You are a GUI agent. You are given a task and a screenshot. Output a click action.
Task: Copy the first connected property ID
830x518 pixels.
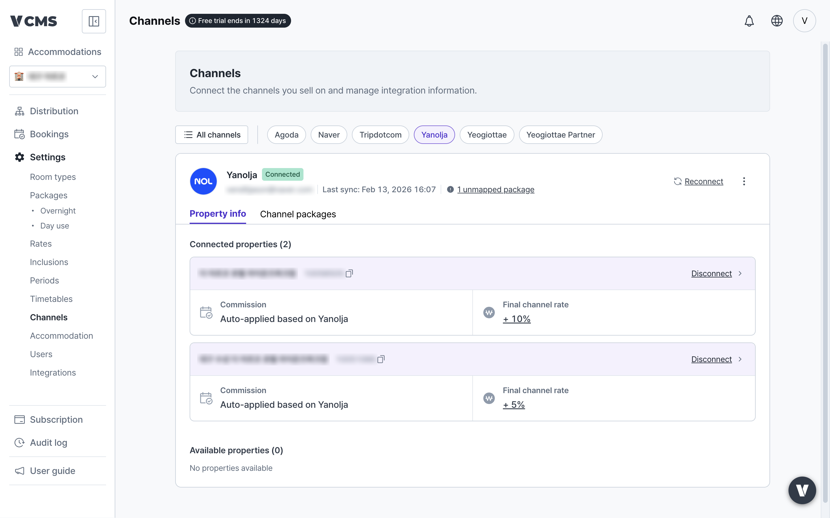(x=349, y=273)
